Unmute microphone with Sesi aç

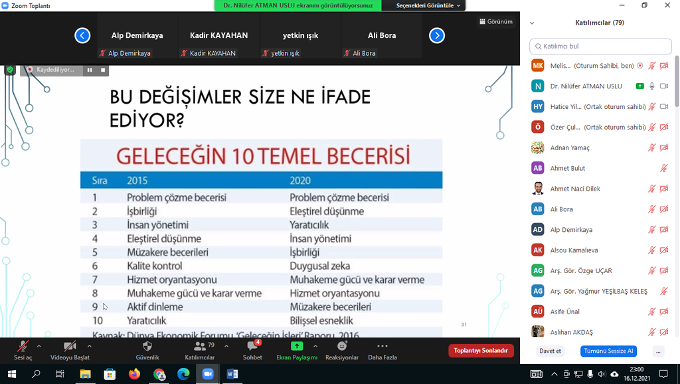(x=23, y=346)
